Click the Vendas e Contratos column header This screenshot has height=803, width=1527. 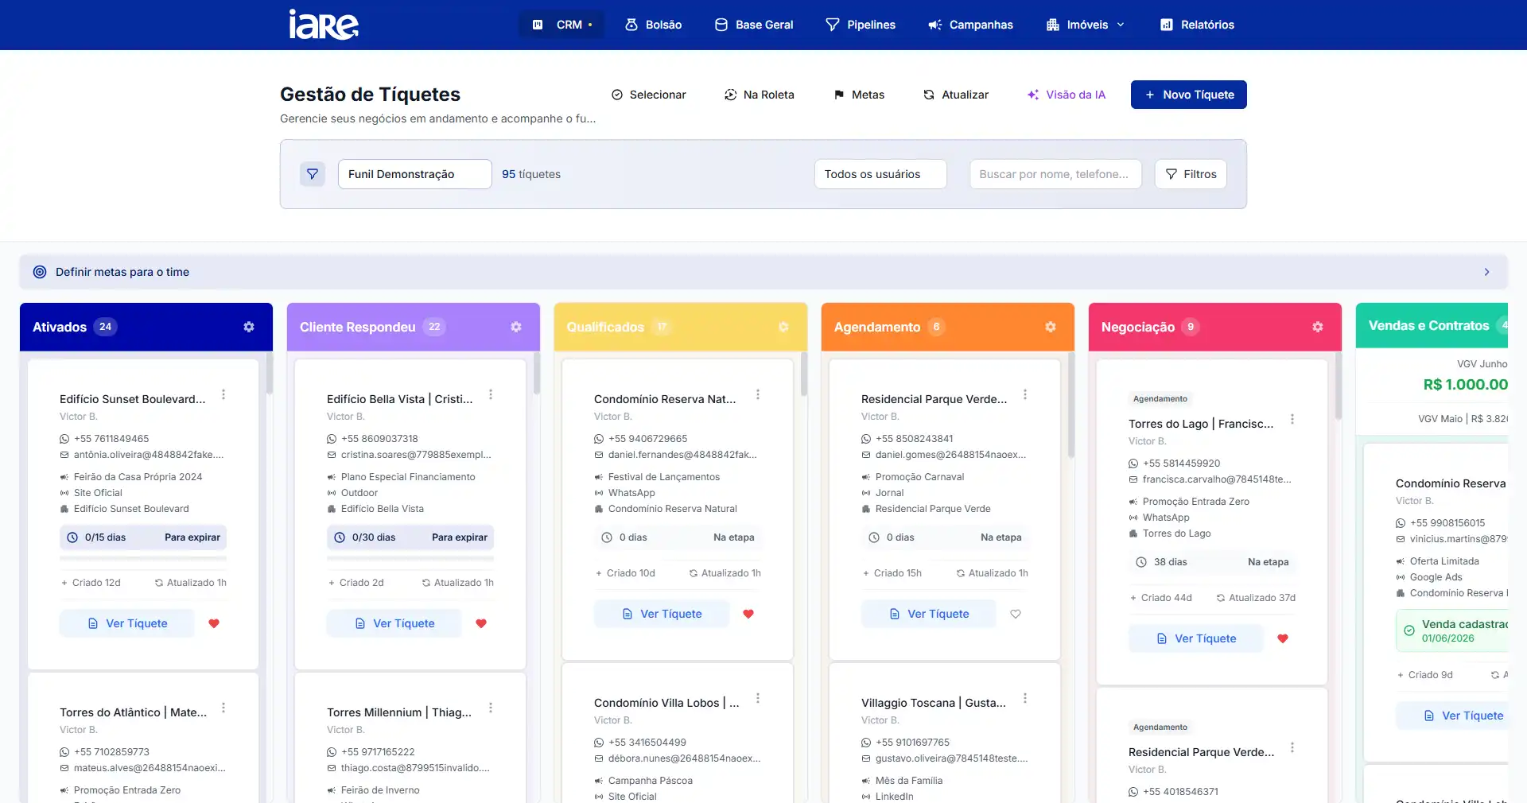coord(1432,325)
